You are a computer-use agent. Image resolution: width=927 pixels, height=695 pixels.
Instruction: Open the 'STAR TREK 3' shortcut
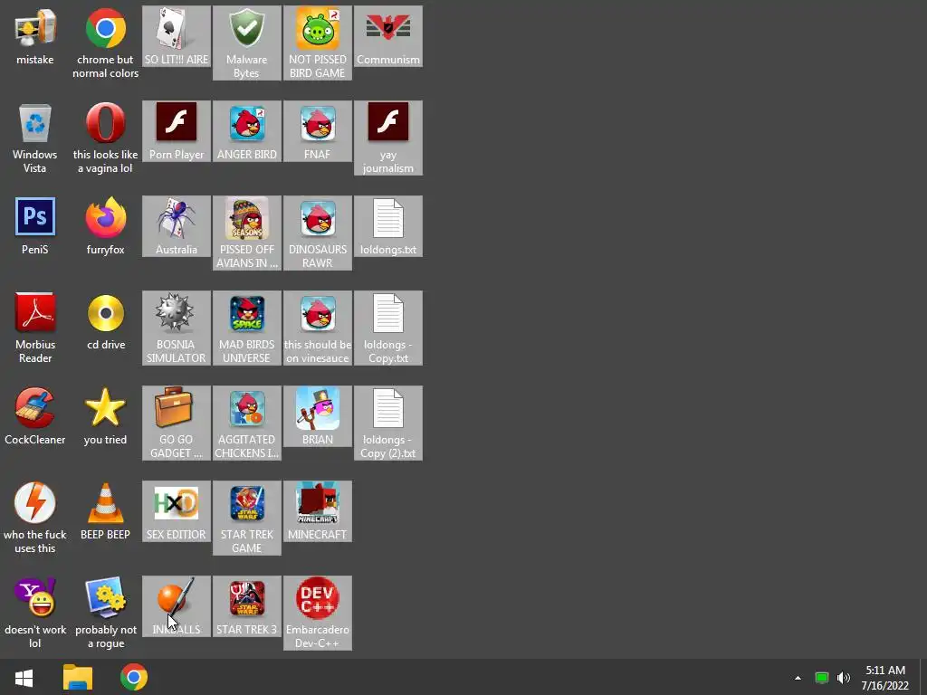(246, 607)
